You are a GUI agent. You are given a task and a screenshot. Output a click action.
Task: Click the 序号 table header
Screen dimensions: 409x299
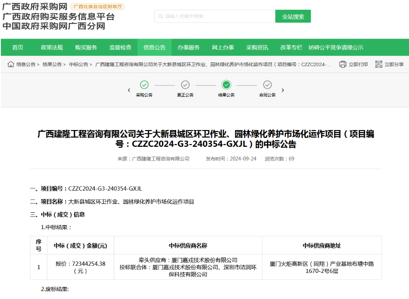tap(39, 245)
